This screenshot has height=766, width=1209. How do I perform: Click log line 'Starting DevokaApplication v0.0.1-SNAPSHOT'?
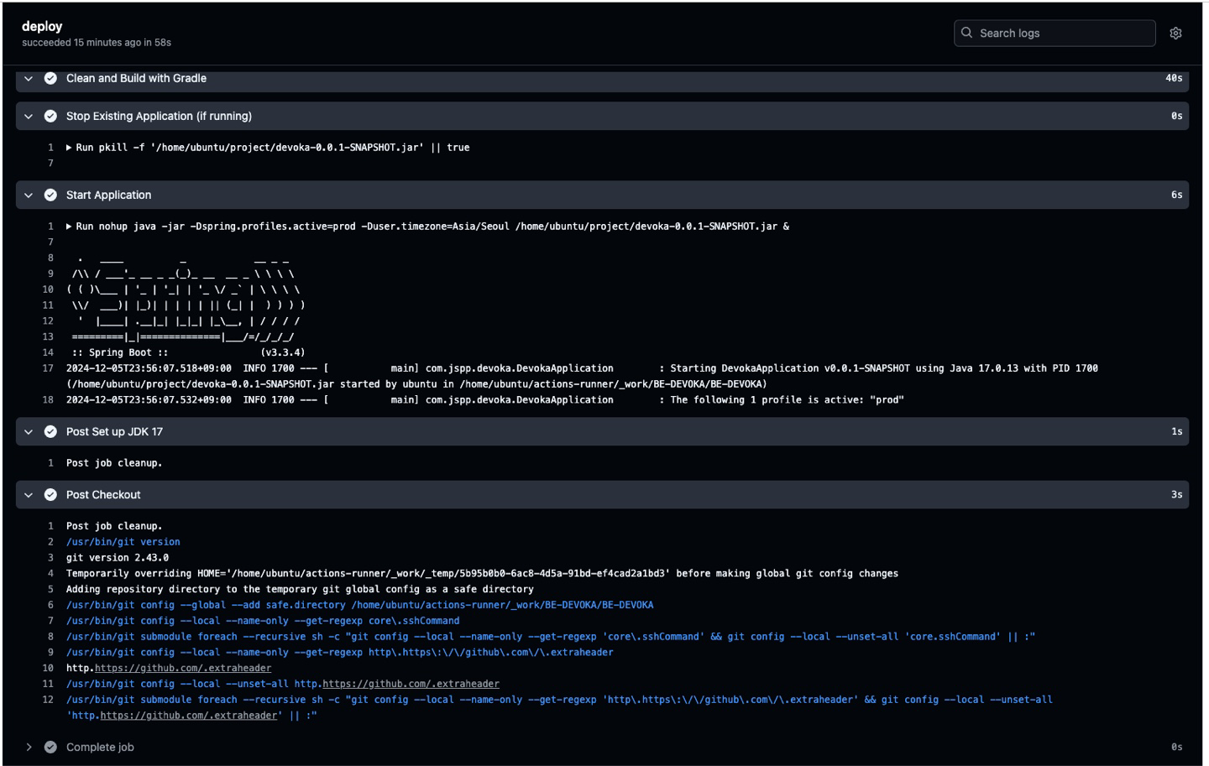[x=582, y=376]
